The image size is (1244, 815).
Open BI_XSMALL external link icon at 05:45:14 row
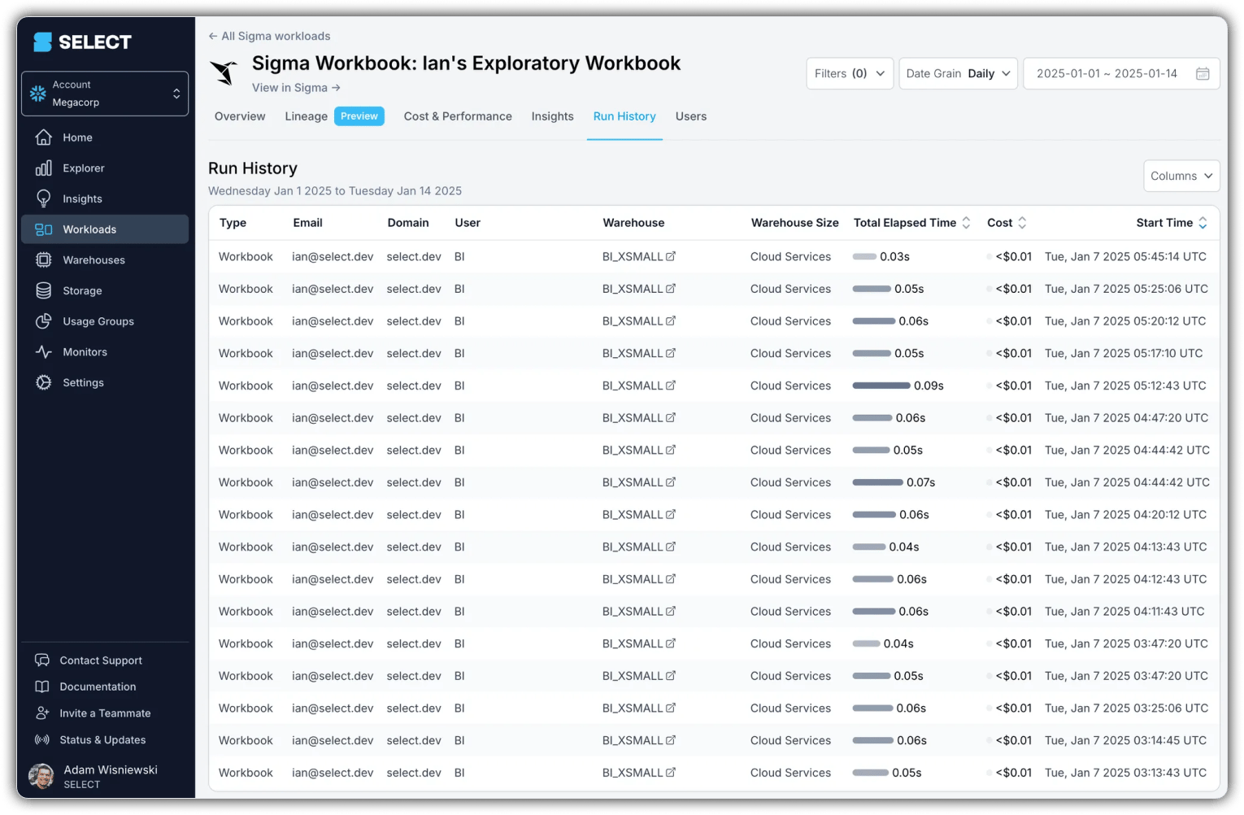(x=671, y=256)
